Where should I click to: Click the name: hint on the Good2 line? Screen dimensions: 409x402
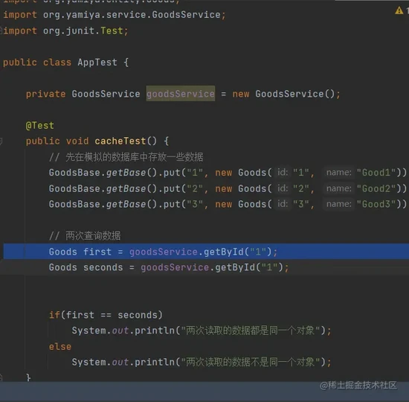339,188
